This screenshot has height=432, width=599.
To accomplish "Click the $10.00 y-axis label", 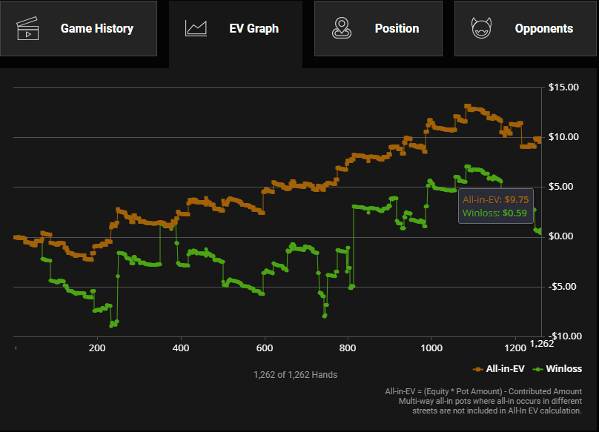I will (x=563, y=137).
